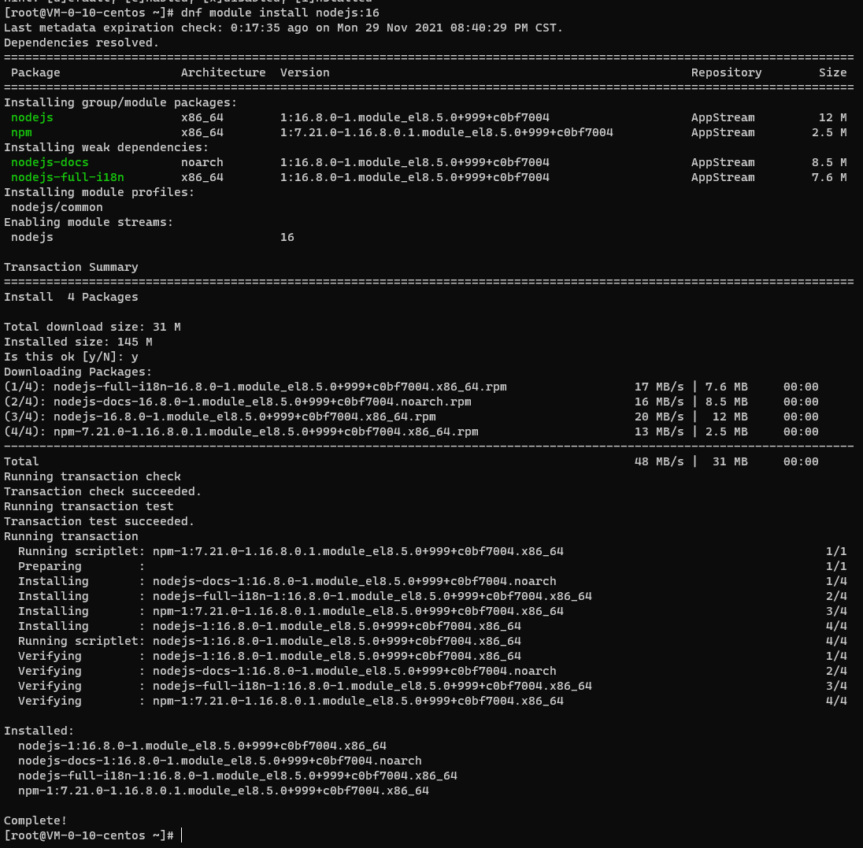Click the 'Installed:' heading

(x=39, y=731)
